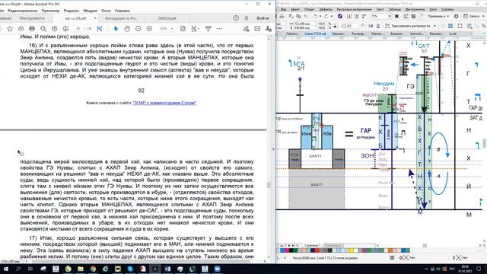The width and height of the screenshot is (487, 274).
Task: Print the PDF using the printer icon
Action: coord(32,29)
